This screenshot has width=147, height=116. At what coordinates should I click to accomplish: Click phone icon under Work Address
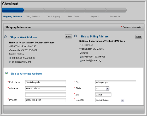[x=10, y=58]
